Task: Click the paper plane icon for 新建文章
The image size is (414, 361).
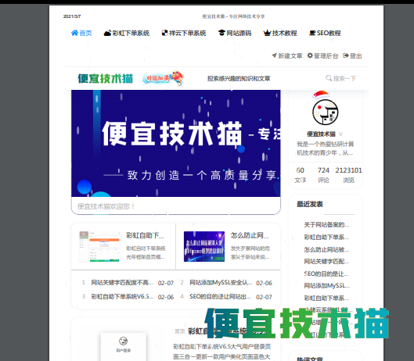Action: [275, 55]
